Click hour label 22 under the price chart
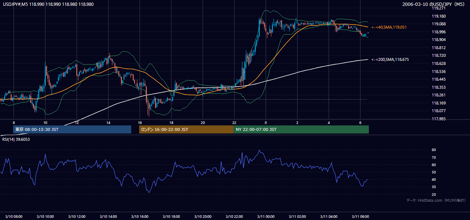 coord(234,122)
